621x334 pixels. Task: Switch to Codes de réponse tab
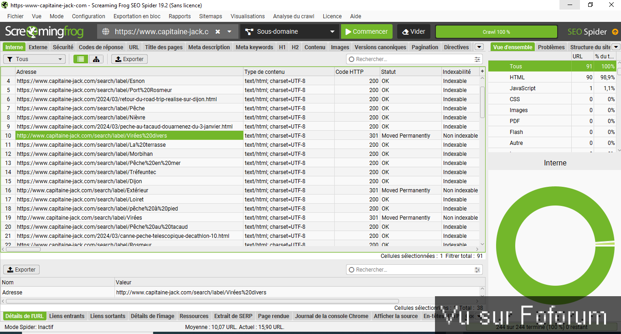coord(101,47)
